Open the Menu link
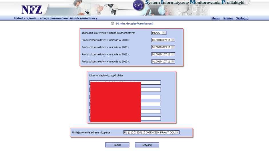Viewport: 269px width, 155px height. coord(215,18)
